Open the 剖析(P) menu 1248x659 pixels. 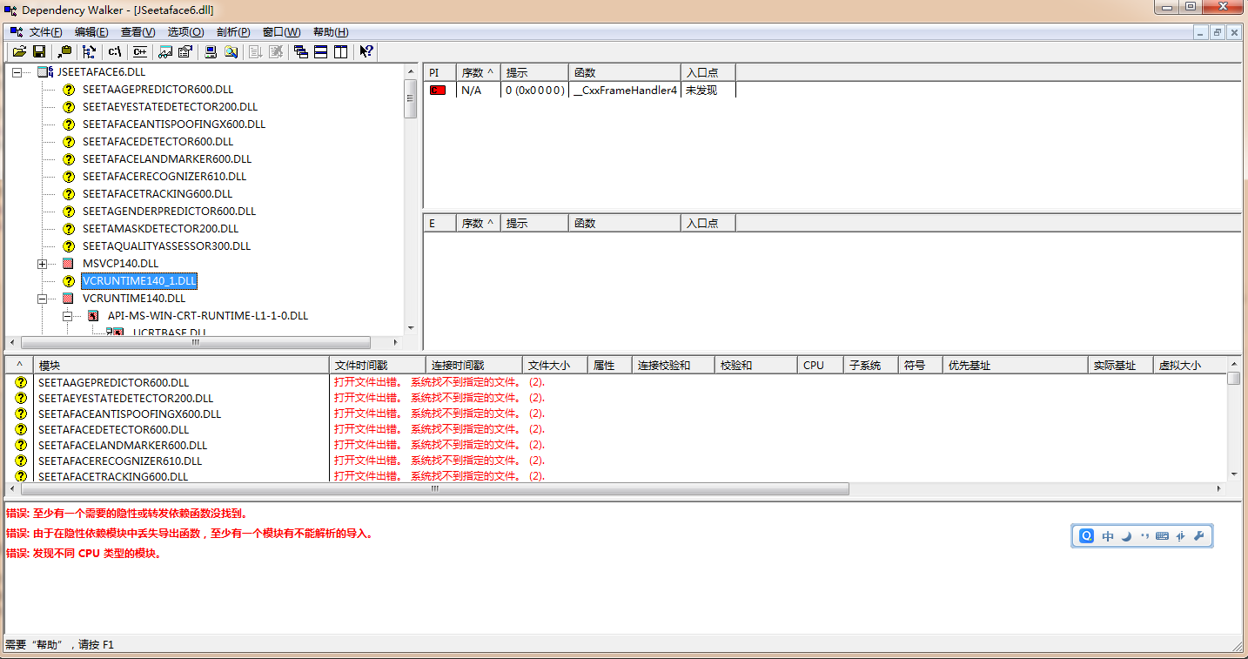pyautogui.click(x=233, y=32)
